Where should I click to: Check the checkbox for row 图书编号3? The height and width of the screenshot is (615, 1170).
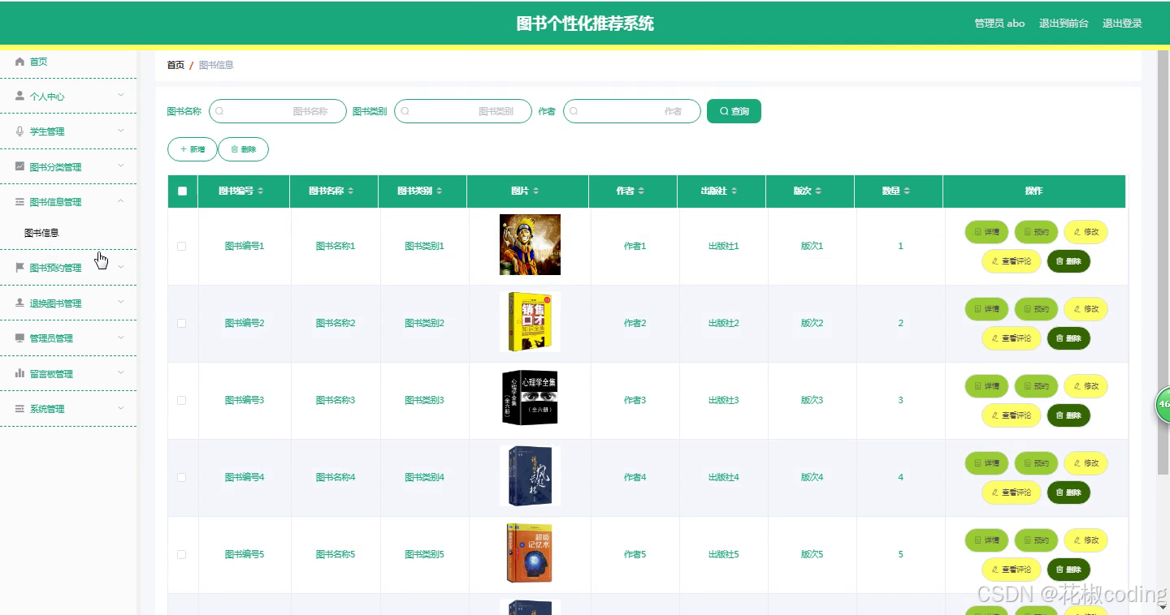182,400
